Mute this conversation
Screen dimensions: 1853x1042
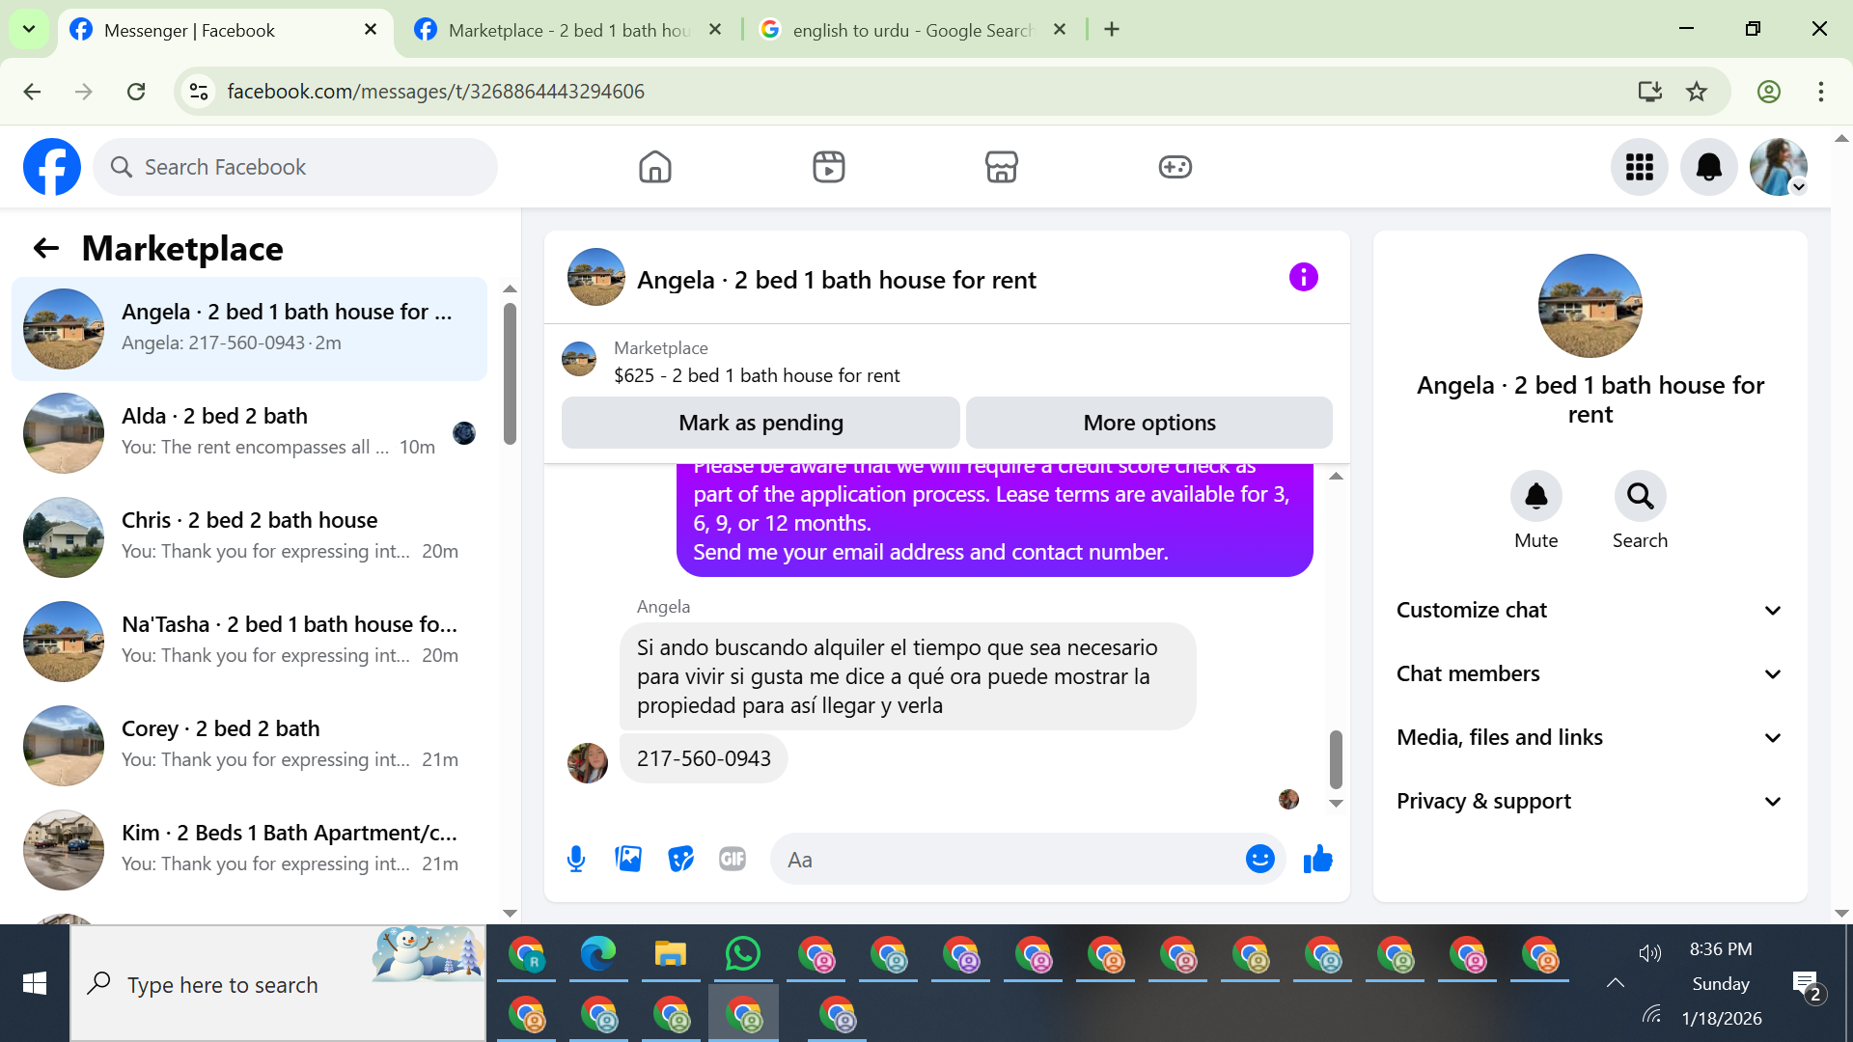(1535, 497)
